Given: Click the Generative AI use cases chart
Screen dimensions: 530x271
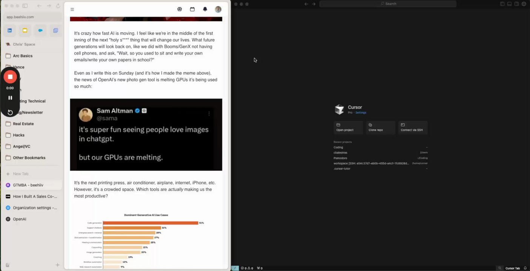Looking at the screenshot, I should coord(146,241).
